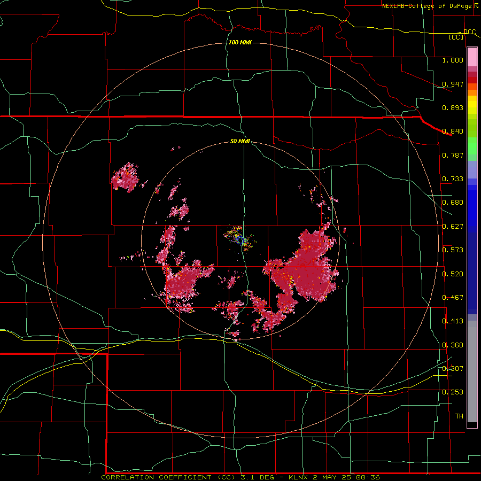
Task: Click the DCC label at the top right
Action: (469, 32)
